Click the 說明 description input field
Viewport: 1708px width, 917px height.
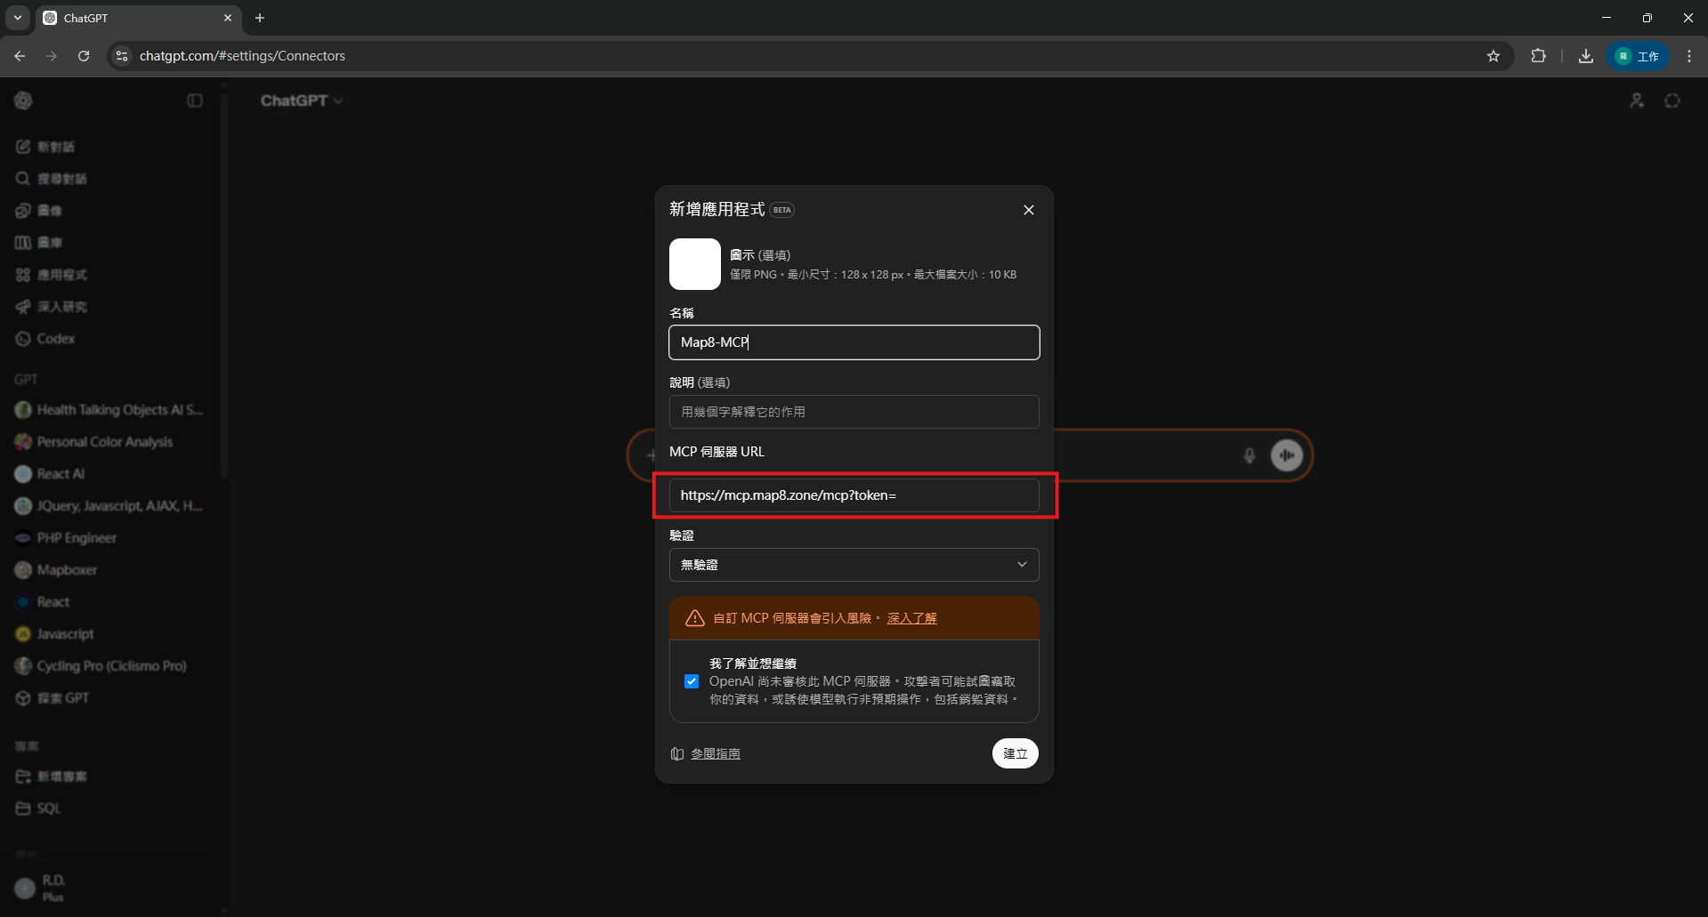[854, 412]
